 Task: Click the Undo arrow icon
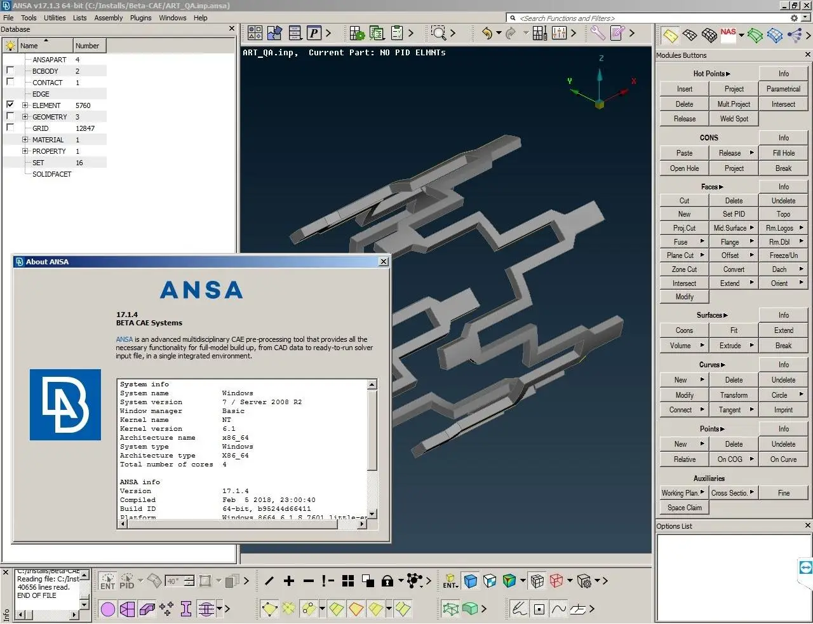[487, 33]
